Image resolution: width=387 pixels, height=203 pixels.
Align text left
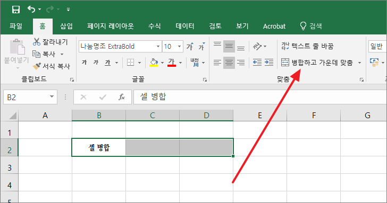217,63
